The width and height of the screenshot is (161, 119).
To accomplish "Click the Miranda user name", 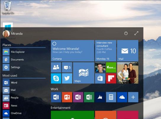I will click(x=17, y=34).
